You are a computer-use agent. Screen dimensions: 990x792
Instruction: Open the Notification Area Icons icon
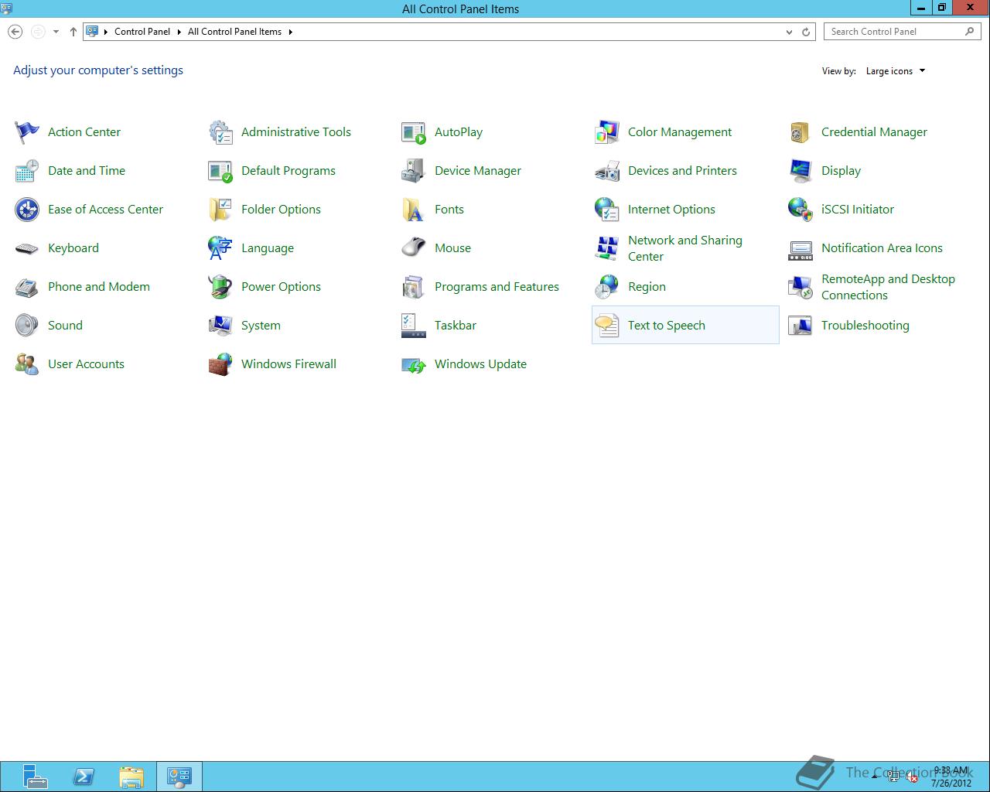point(801,248)
